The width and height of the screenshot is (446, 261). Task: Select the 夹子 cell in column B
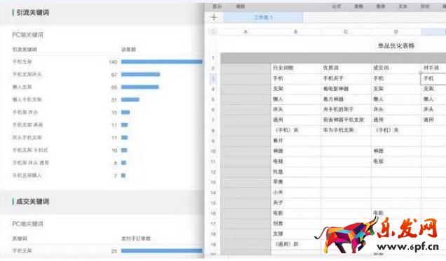point(296,202)
